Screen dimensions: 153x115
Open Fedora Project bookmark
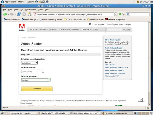29,19
